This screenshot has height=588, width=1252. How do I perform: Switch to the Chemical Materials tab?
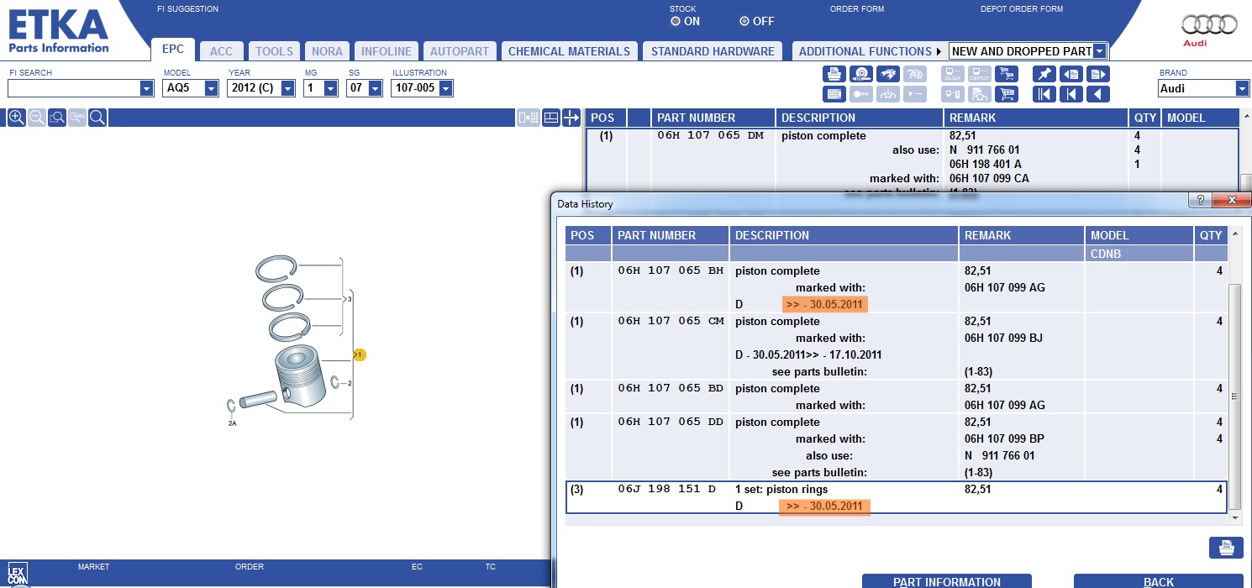tap(569, 51)
